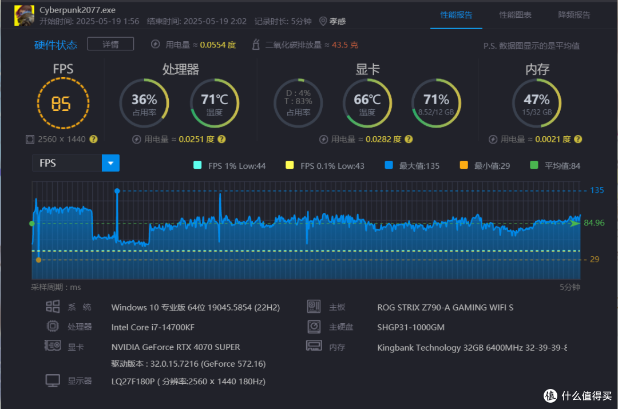This screenshot has width=618, height=409.
Task: Click the 71% VRAM 8.52/12 GB gauge
Action: point(436,103)
